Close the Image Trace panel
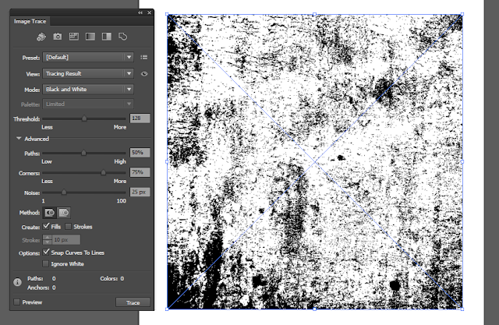This screenshot has height=325, width=499. [x=149, y=12]
